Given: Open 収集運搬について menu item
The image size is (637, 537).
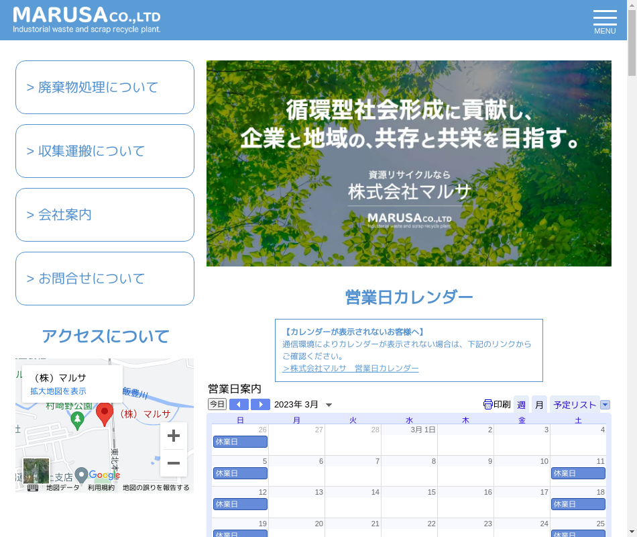Looking at the screenshot, I should tap(105, 151).
